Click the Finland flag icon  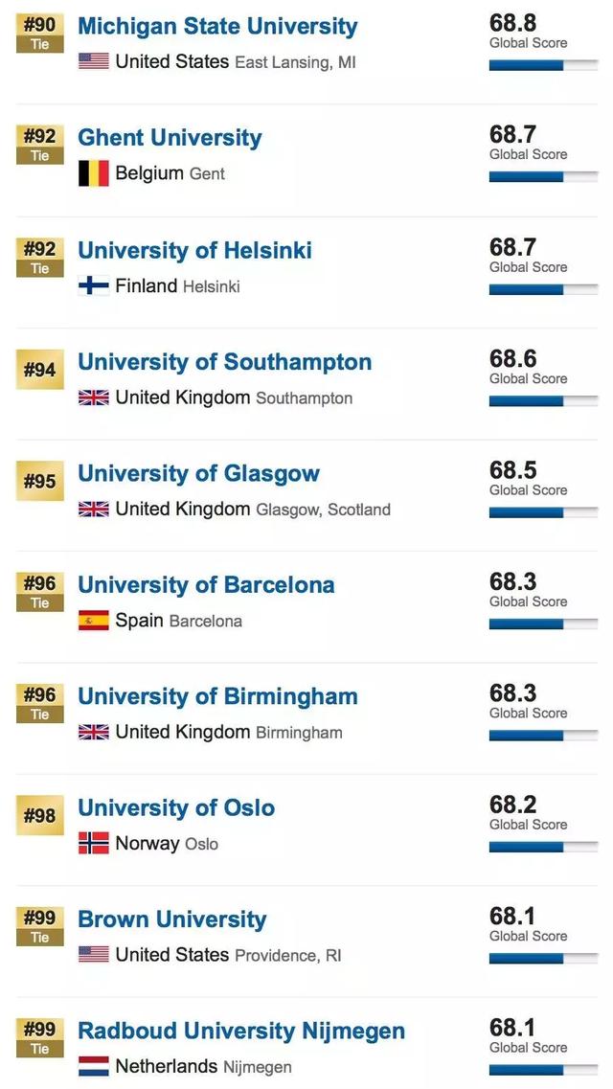(x=93, y=285)
